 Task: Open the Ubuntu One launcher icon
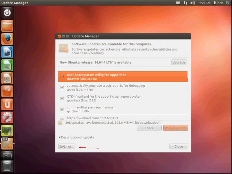7,105
